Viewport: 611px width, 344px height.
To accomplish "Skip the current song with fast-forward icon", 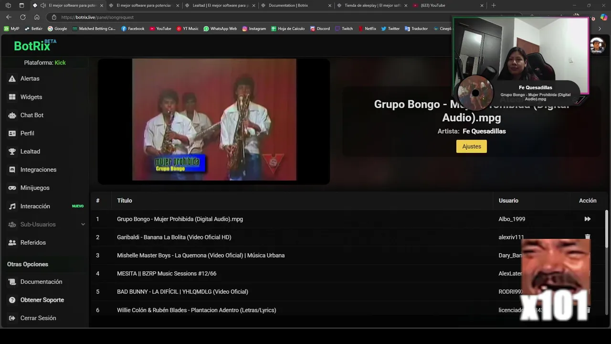I will (587, 219).
